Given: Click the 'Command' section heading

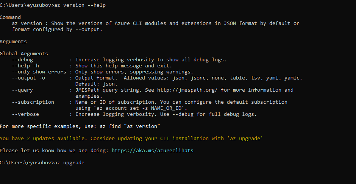Looking at the screenshot, I should coord(11,17).
